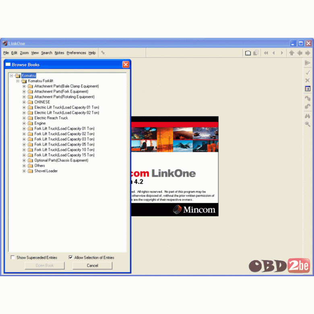Select Fork Lift Truck(Load Capacity 10 Ton) entry
The width and height of the screenshot is (314, 314).
(64, 150)
